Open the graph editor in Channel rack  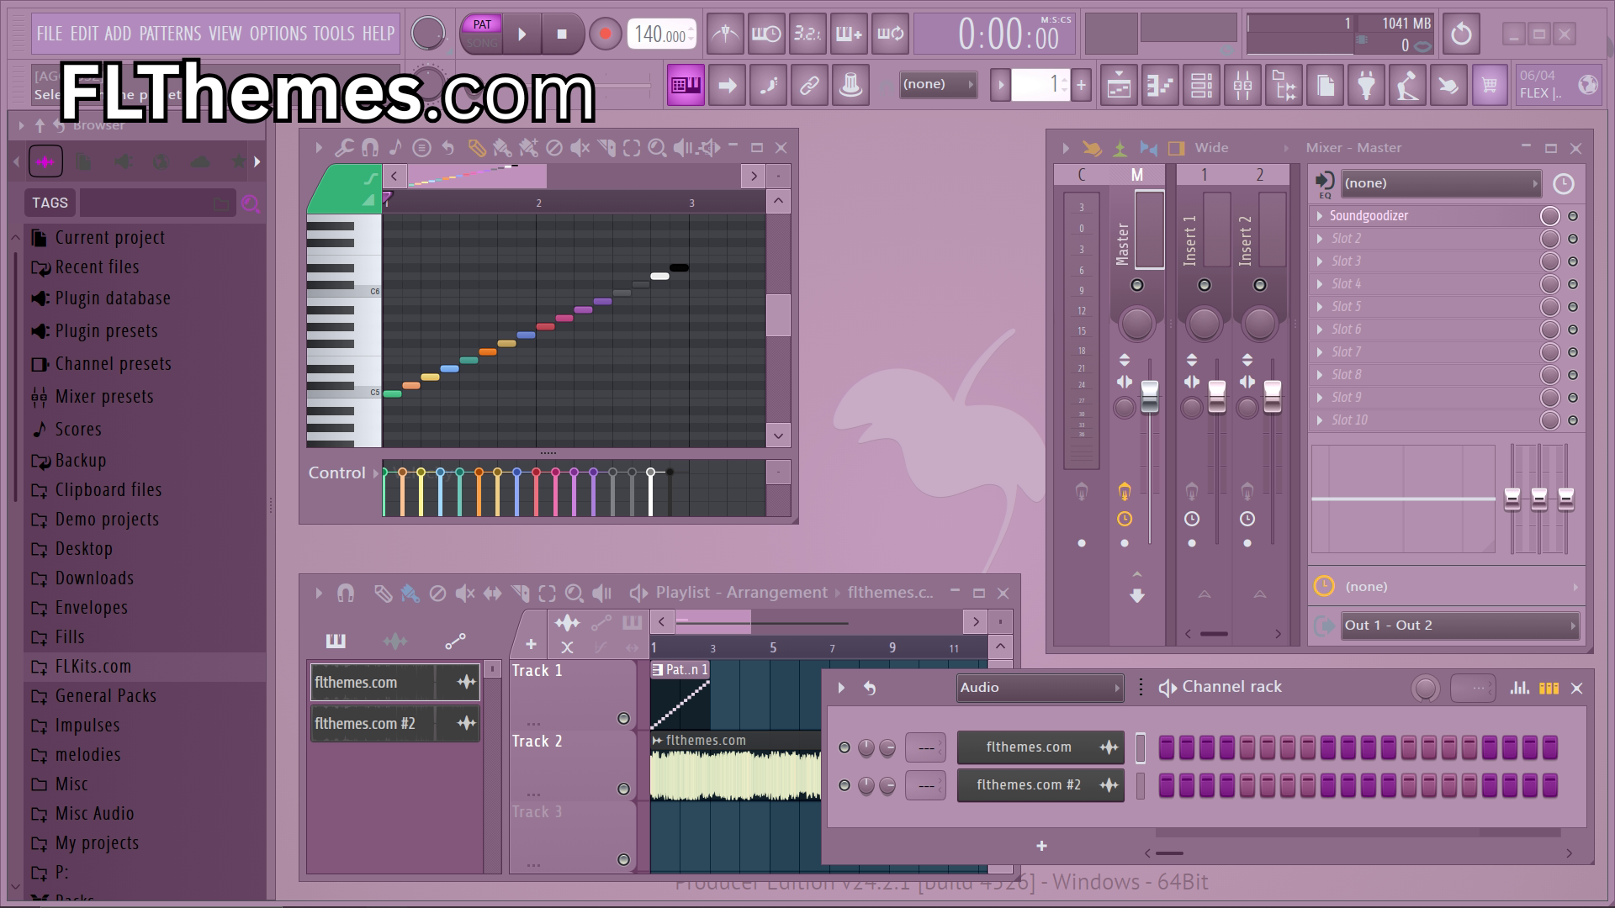pos(1519,688)
